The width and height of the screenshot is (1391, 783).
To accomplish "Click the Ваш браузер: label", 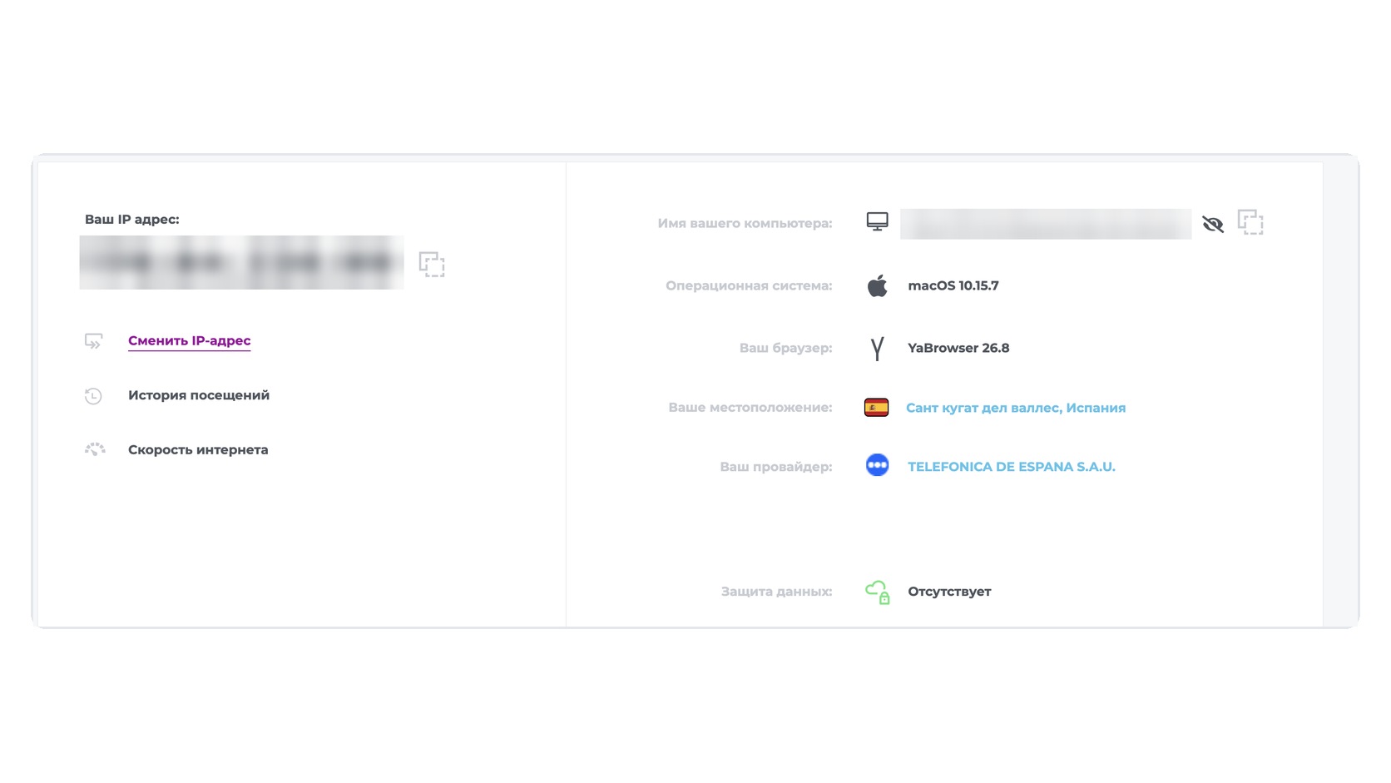I will tap(786, 348).
